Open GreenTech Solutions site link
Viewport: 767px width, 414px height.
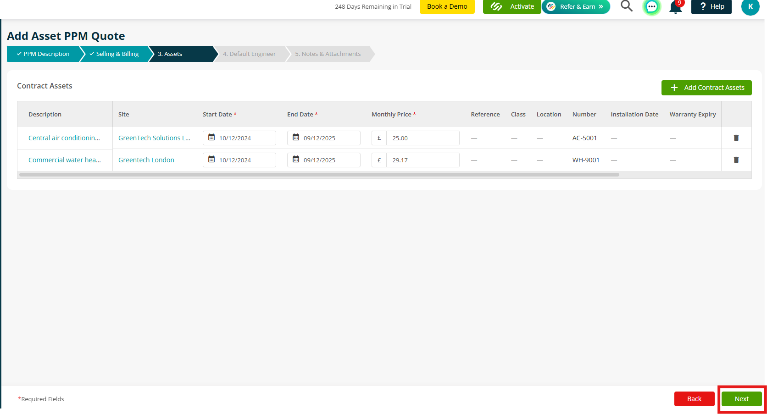154,138
